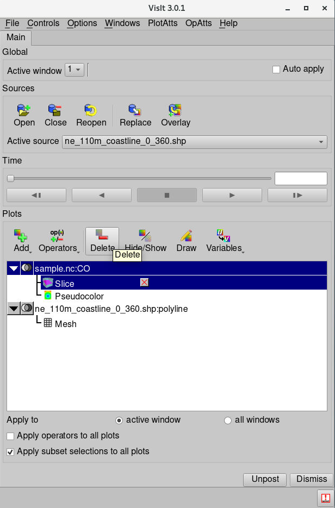Click the Replace source icon
Image resolution: width=335 pixels, height=508 pixels.
tap(135, 111)
